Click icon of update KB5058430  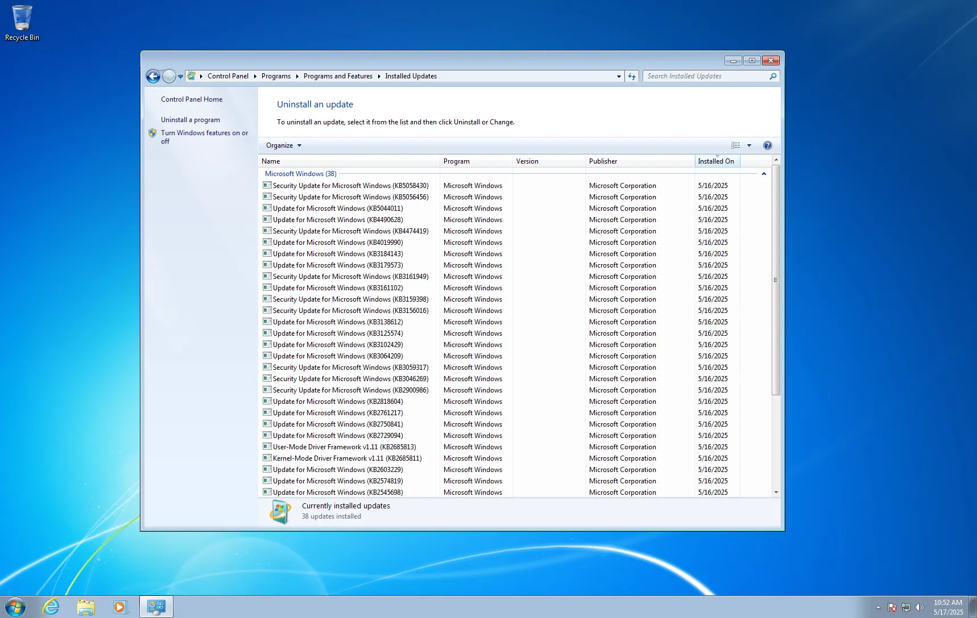pyautogui.click(x=267, y=185)
